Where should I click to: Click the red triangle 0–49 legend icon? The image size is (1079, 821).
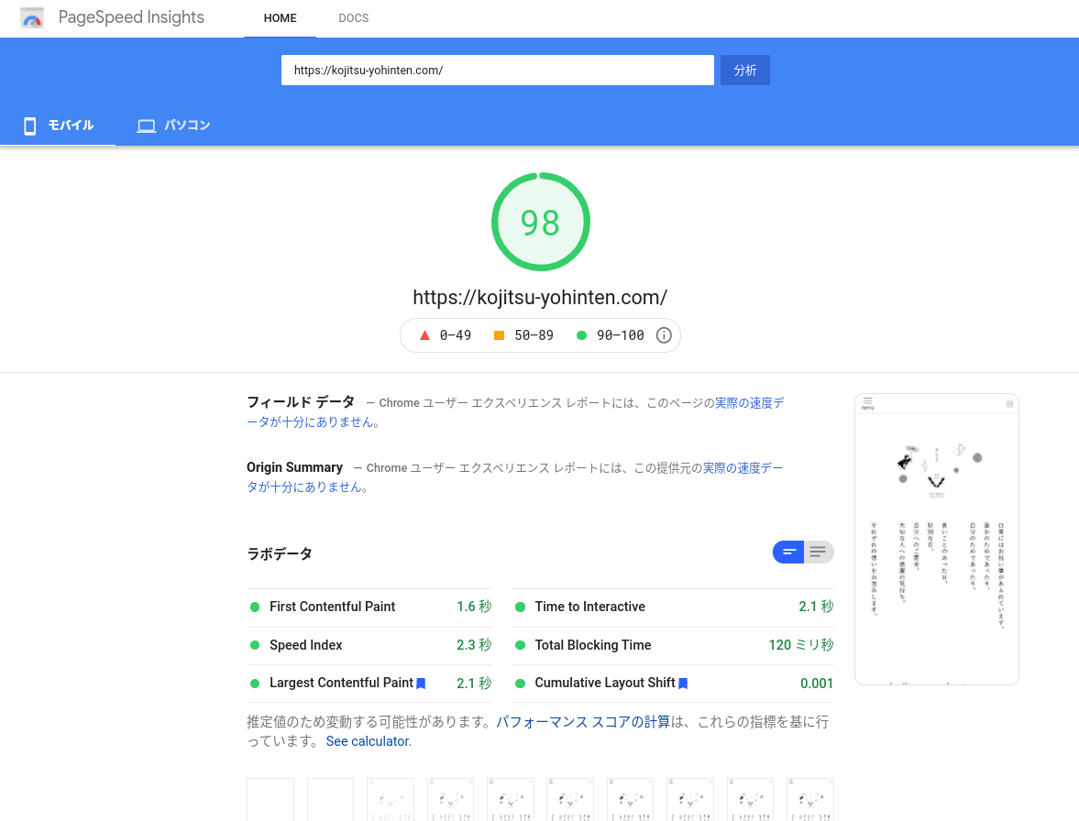pos(424,335)
